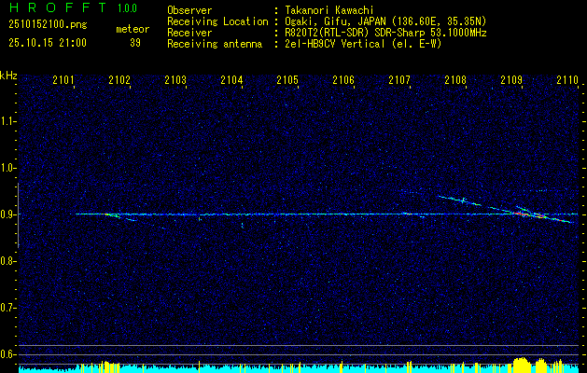
Task: Click the Receiving Location field label
Action: click(x=217, y=21)
